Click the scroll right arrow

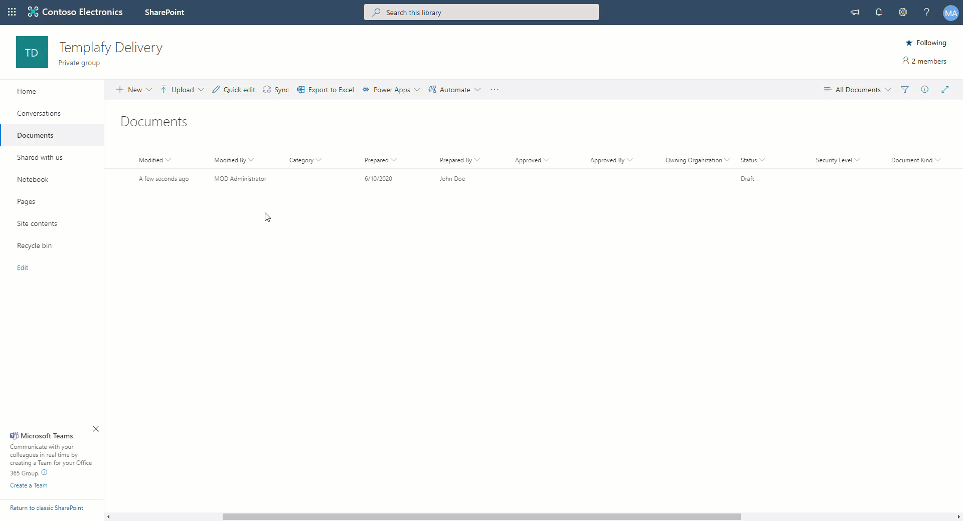tap(958, 516)
